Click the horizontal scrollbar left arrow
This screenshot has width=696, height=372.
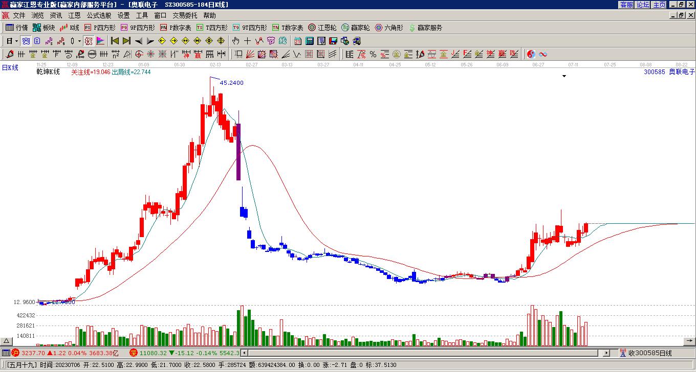tap(245, 353)
